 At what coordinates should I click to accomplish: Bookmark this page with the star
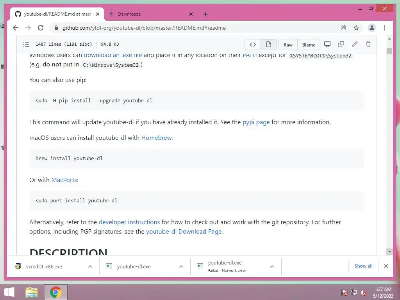click(356, 28)
